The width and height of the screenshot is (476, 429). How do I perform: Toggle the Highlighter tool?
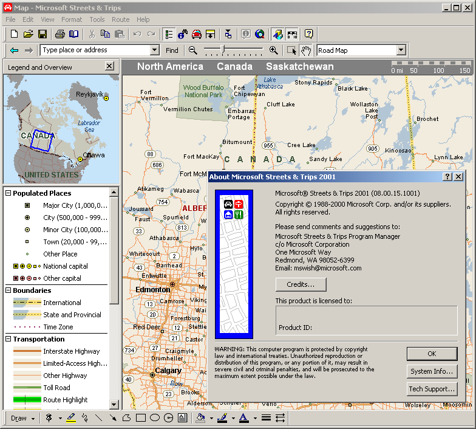click(x=71, y=418)
